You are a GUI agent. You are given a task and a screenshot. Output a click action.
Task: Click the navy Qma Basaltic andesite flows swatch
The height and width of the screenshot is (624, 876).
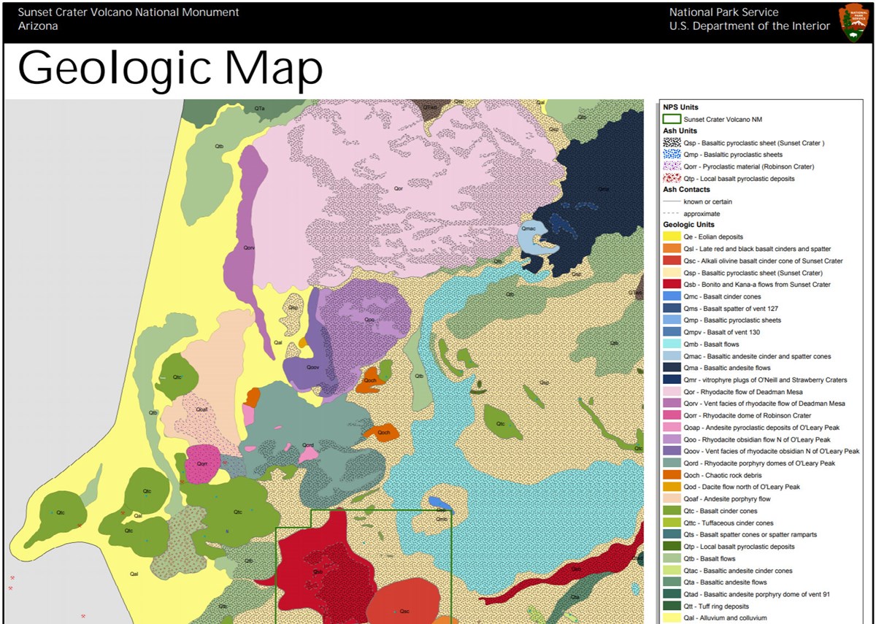tap(672, 368)
